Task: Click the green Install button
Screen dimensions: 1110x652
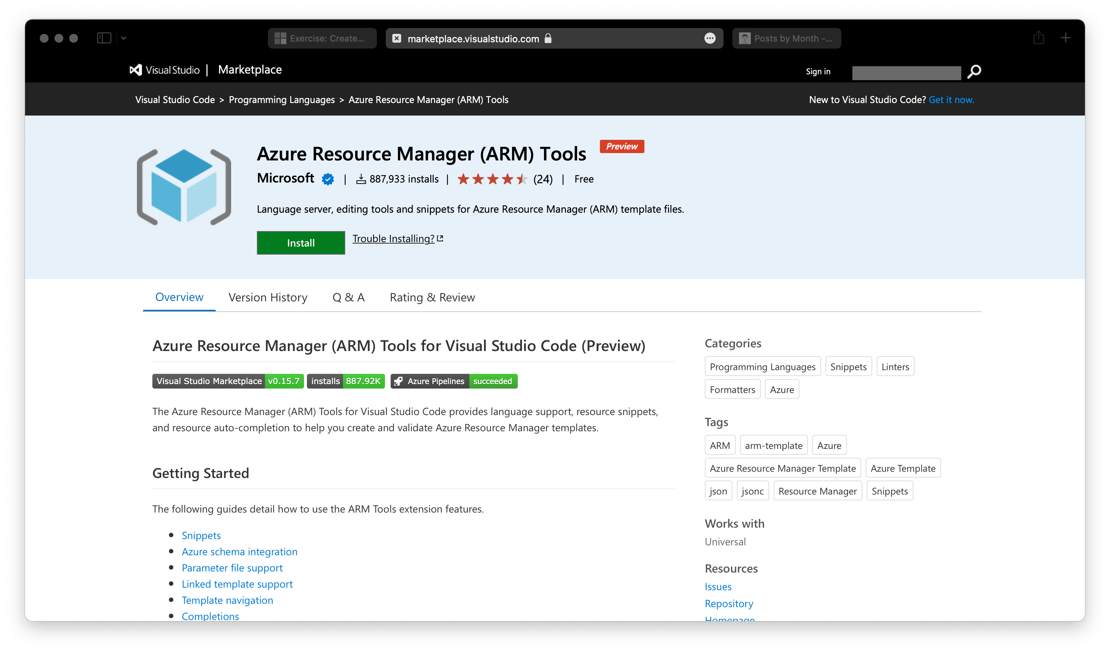Action: (x=301, y=242)
